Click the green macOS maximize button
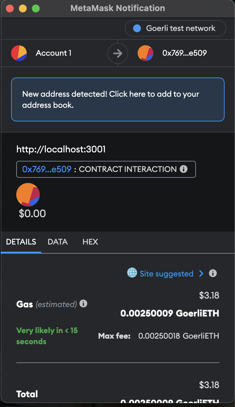The image size is (235, 407). 36,8
